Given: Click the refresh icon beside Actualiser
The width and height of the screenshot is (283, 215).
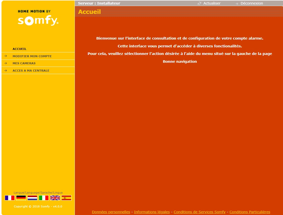Looking at the screenshot, I should click(200, 4).
